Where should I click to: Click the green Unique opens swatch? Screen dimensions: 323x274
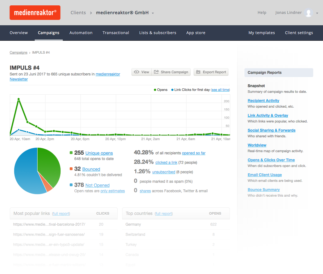point(71,152)
